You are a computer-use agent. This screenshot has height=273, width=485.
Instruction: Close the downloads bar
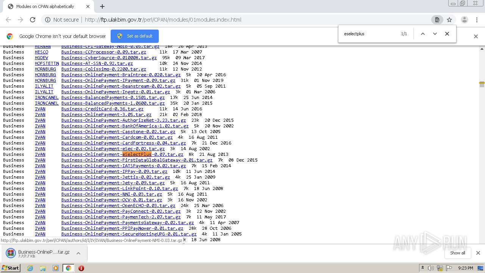[x=478, y=253]
